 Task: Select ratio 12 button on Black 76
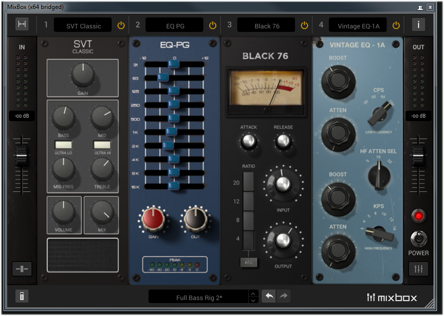(248, 201)
